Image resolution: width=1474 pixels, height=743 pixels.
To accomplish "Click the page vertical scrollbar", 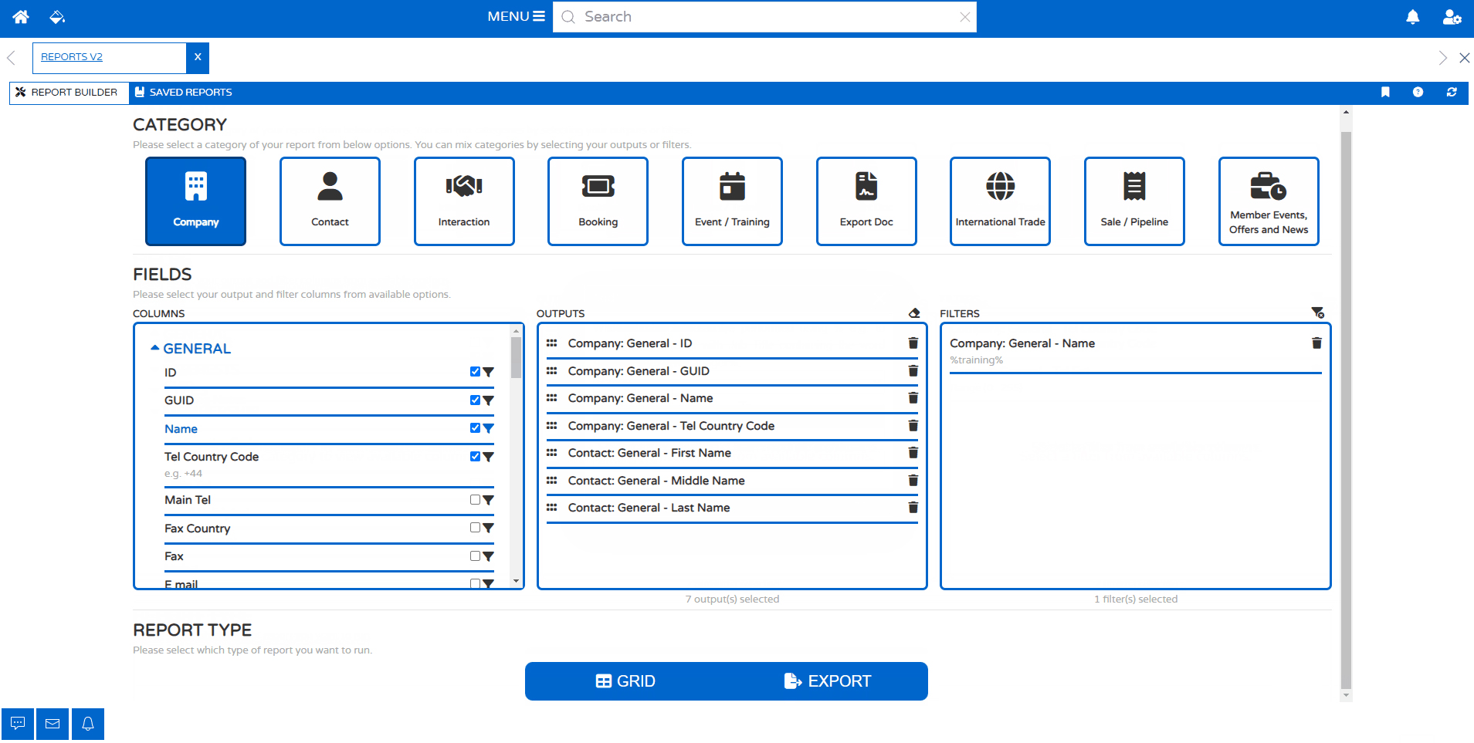I will 1346,409.
